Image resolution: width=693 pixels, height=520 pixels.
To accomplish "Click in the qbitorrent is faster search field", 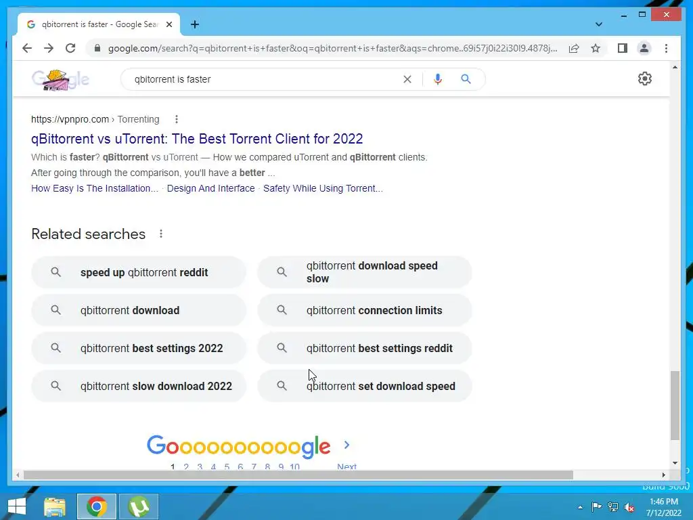I will (265, 79).
